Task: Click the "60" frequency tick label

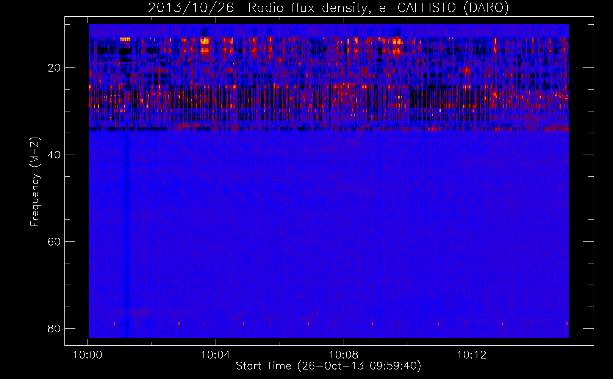Action: 54,241
